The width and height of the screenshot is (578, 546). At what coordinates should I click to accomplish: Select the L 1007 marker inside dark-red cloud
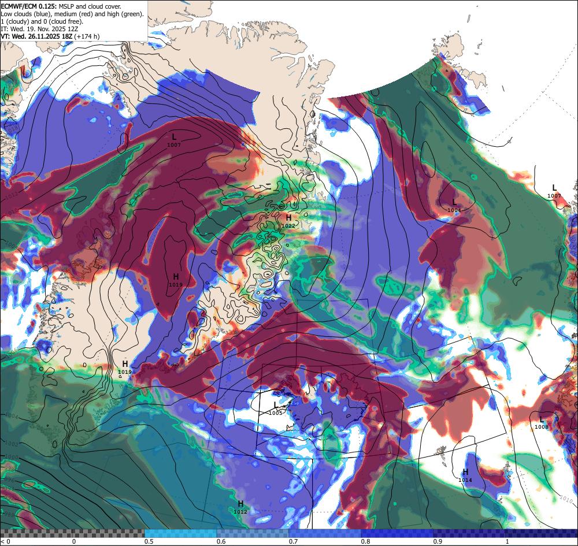click(174, 141)
